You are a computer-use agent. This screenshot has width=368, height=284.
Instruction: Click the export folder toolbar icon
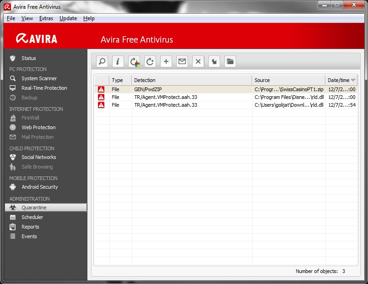pyautogui.click(x=230, y=61)
